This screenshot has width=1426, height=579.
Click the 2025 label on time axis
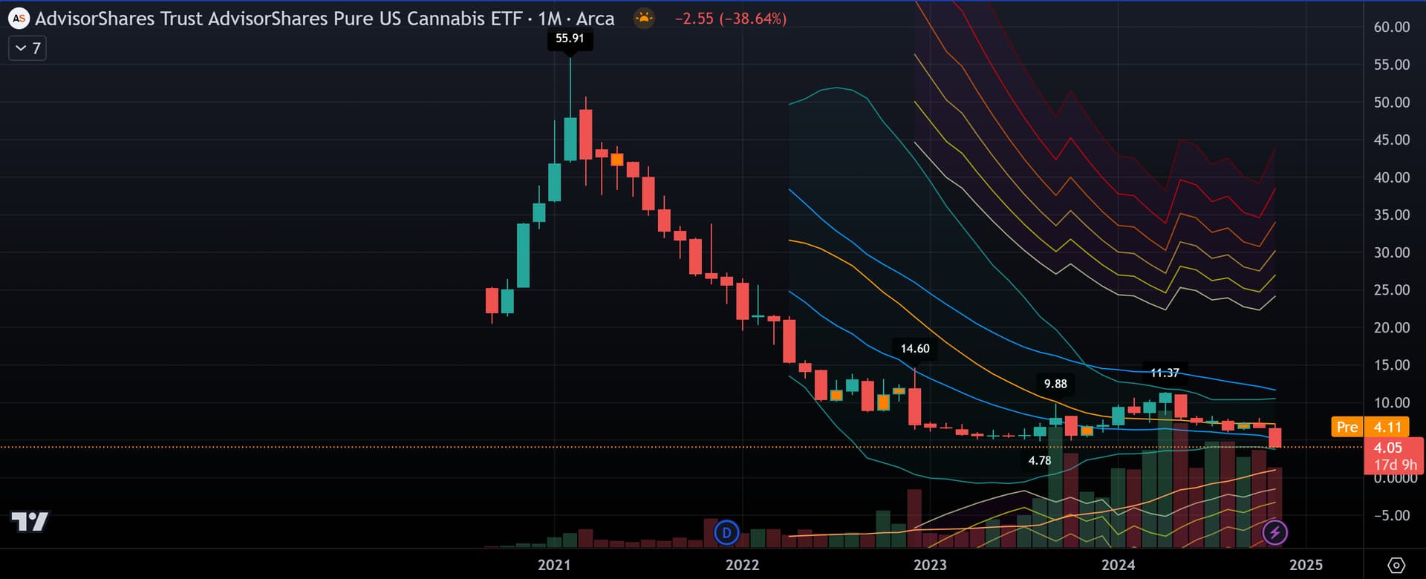pyautogui.click(x=1306, y=565)
